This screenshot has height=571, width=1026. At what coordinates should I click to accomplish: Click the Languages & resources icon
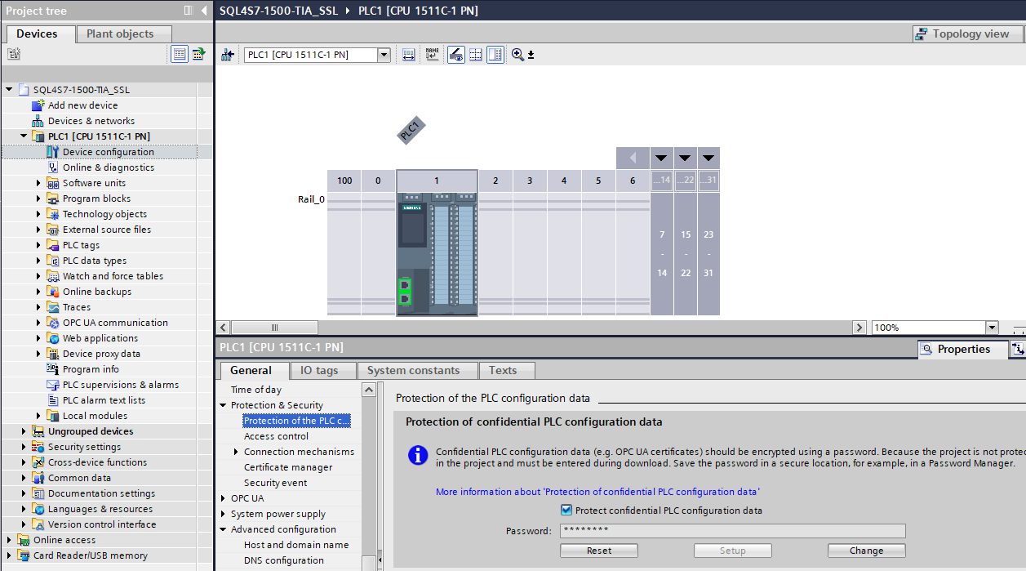pos(38,509)
